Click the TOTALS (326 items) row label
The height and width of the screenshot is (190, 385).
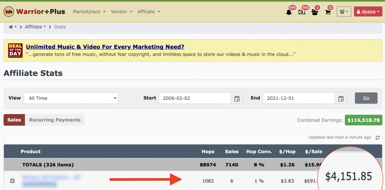point(48,165)
